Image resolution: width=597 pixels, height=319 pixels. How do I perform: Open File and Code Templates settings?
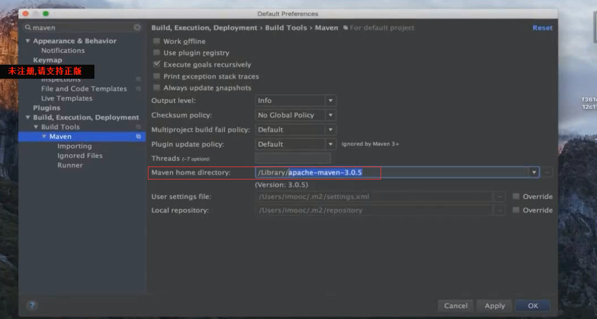(x=84, y=89)
